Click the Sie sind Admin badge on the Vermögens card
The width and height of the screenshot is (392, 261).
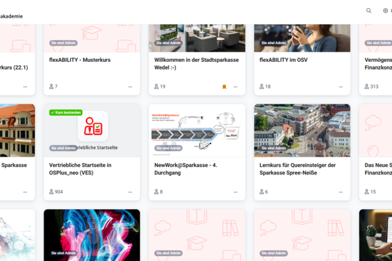[378, 43]
